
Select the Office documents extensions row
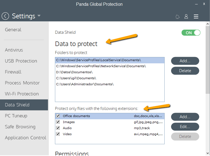(x=110, y=116)
